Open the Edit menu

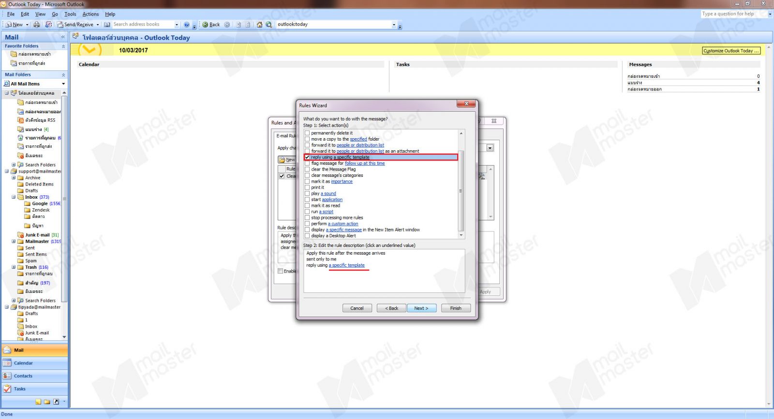click(x=25, y=14)
